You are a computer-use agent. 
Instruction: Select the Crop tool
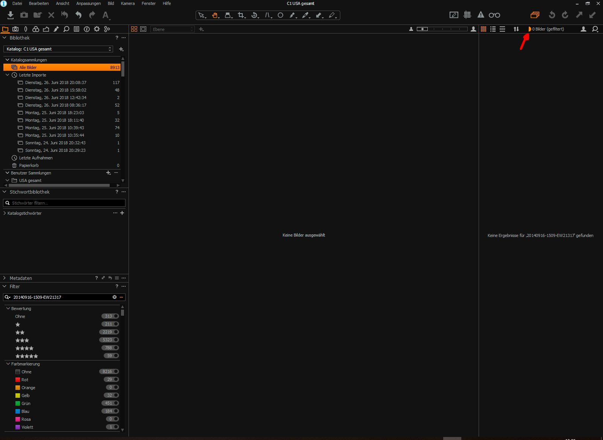[241, 15]
